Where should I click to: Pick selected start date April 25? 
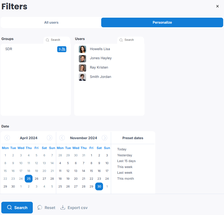pos(29,179)
